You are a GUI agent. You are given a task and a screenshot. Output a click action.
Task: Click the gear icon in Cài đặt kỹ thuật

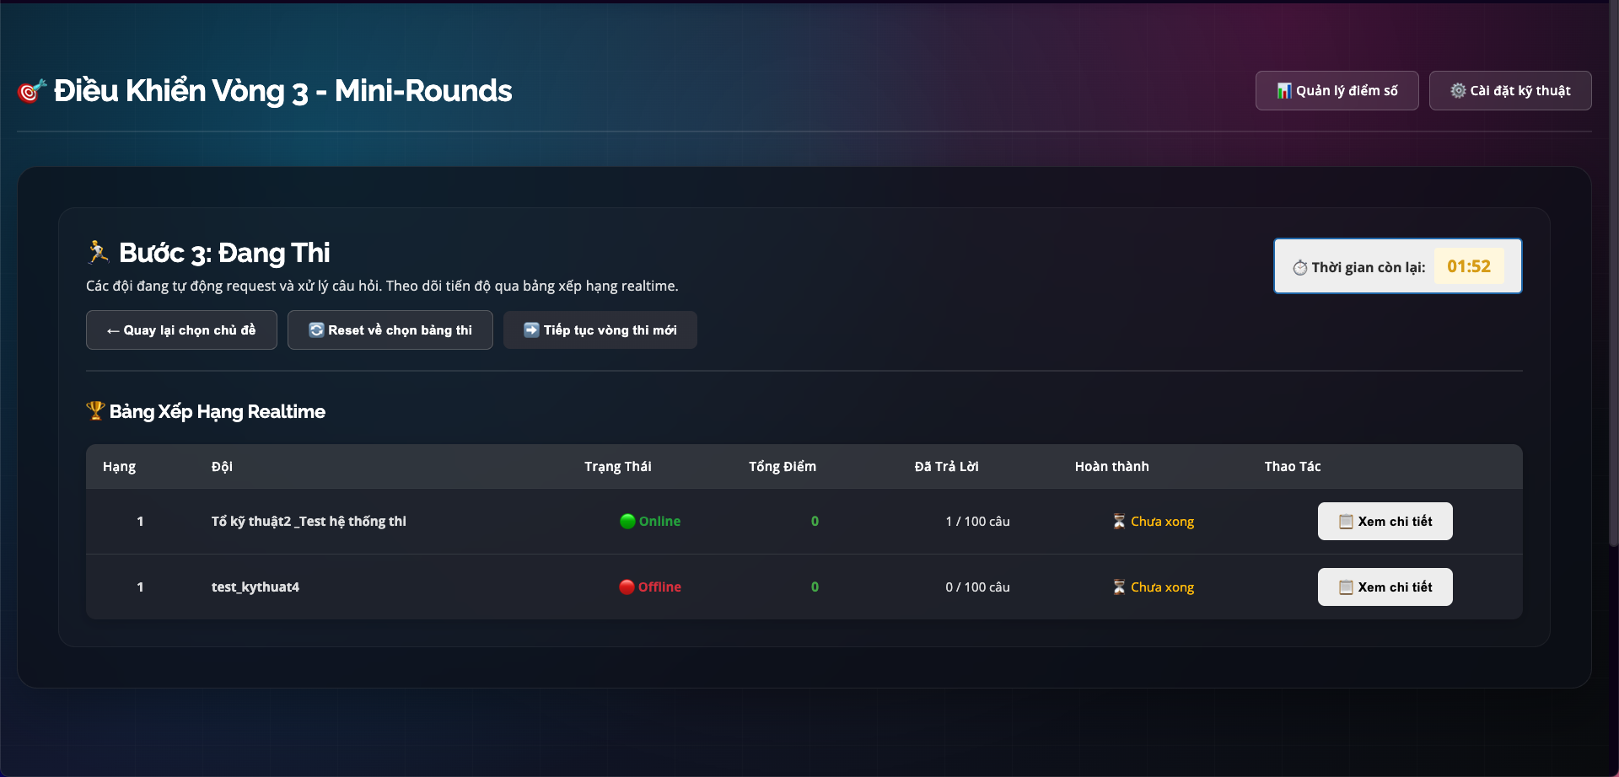pos(1458,90)
